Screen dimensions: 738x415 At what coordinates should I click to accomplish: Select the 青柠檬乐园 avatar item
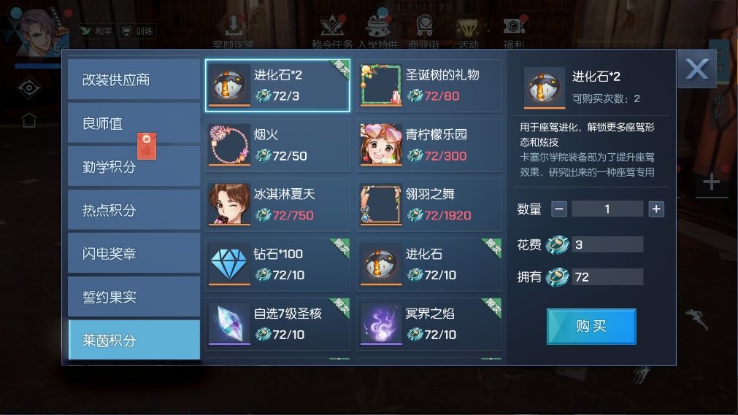429,145
